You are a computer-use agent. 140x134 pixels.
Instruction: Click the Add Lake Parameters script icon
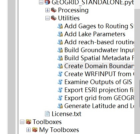60,34
